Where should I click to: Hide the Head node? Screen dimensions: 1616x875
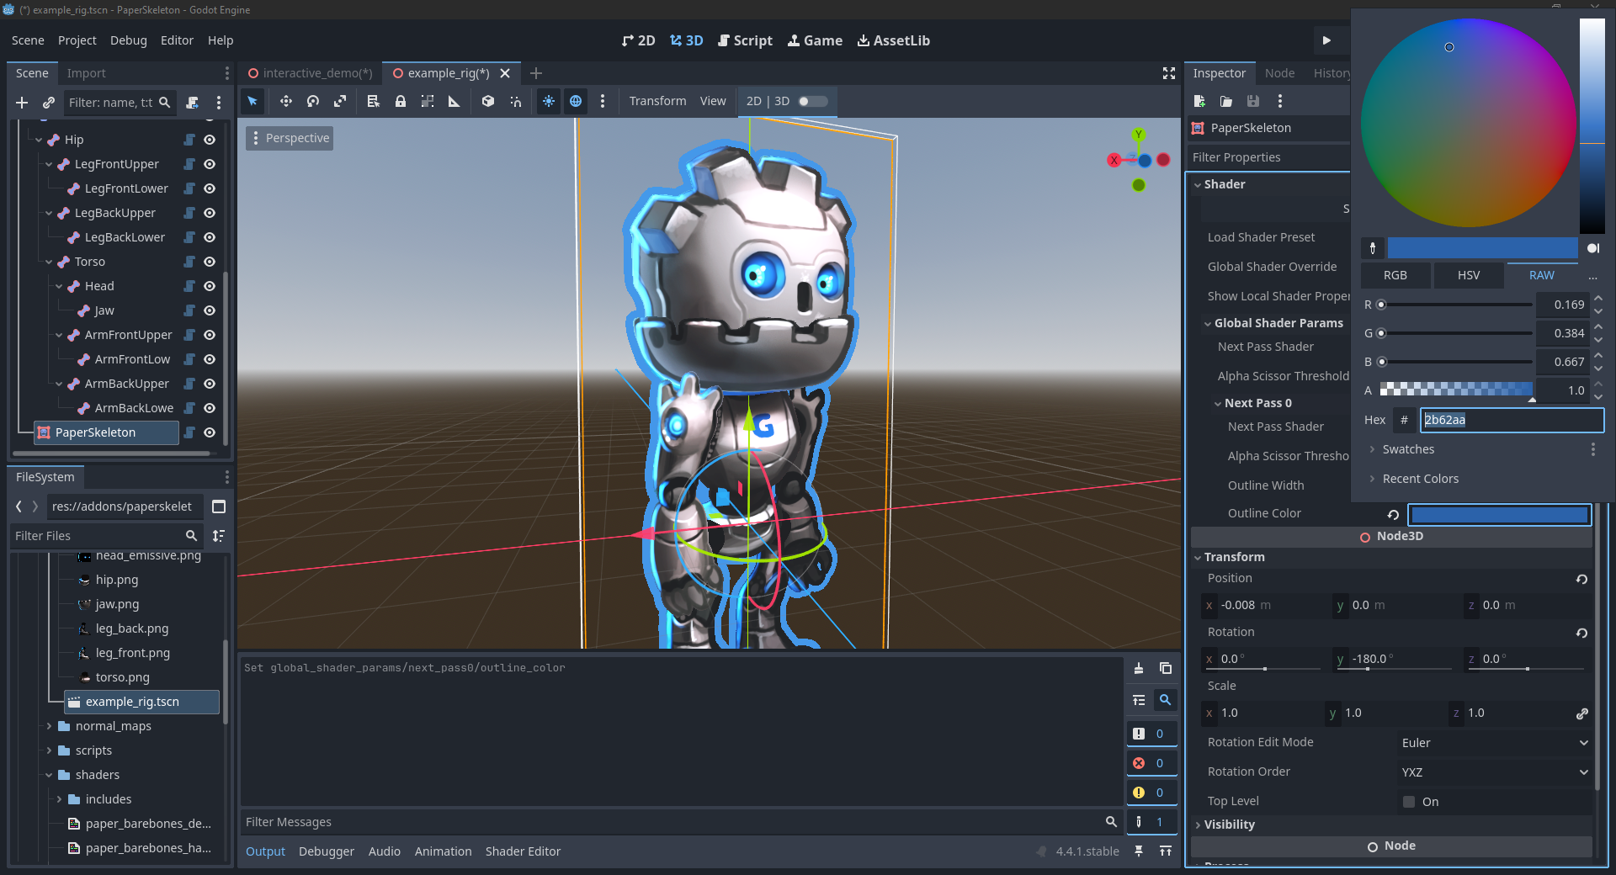pyautogui.click(x=210, y=286)
